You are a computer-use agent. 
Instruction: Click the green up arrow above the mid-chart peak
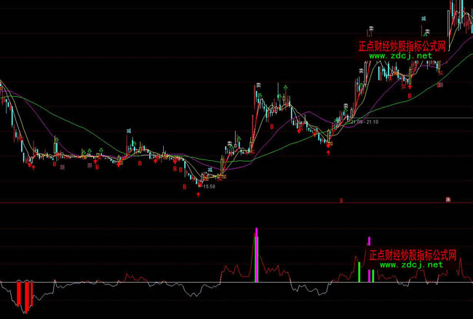coord(285,87)
